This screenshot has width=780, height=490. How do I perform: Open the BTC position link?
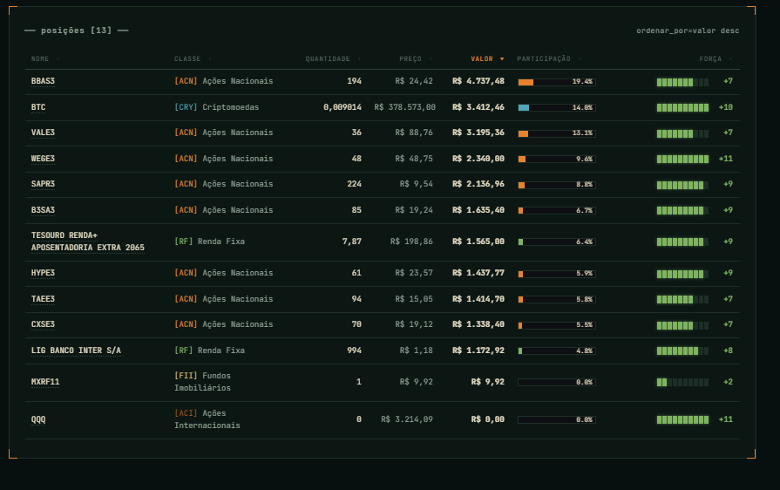coord(38,107)
